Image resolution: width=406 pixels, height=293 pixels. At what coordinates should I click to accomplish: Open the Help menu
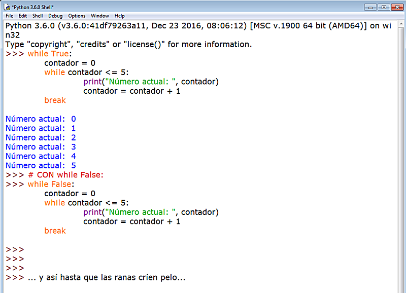[119, 16]
